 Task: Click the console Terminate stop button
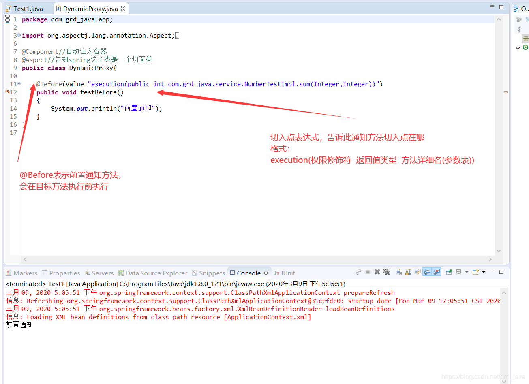(x=368, y=272)
